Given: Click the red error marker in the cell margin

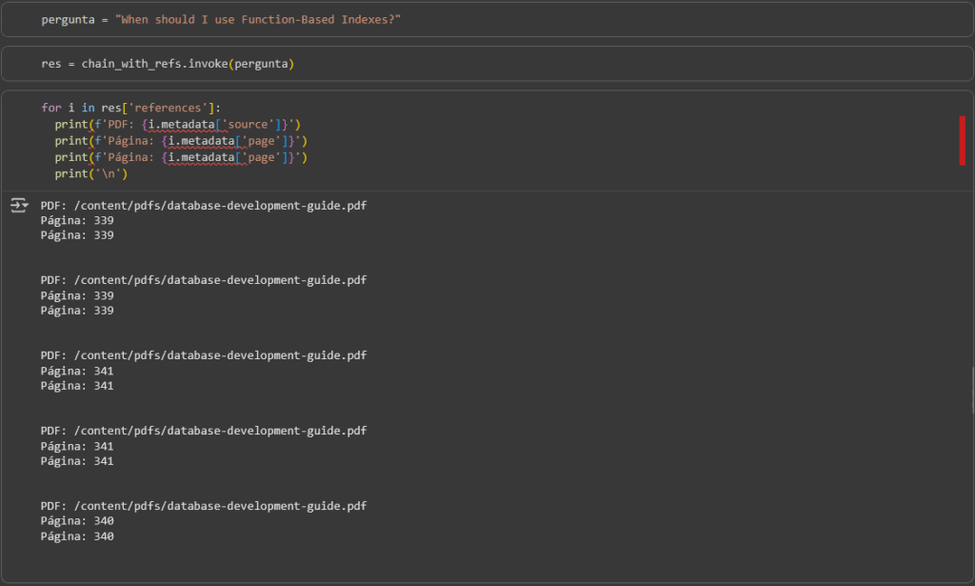Looking at the screenshot, I should click(x=963, y=140).
